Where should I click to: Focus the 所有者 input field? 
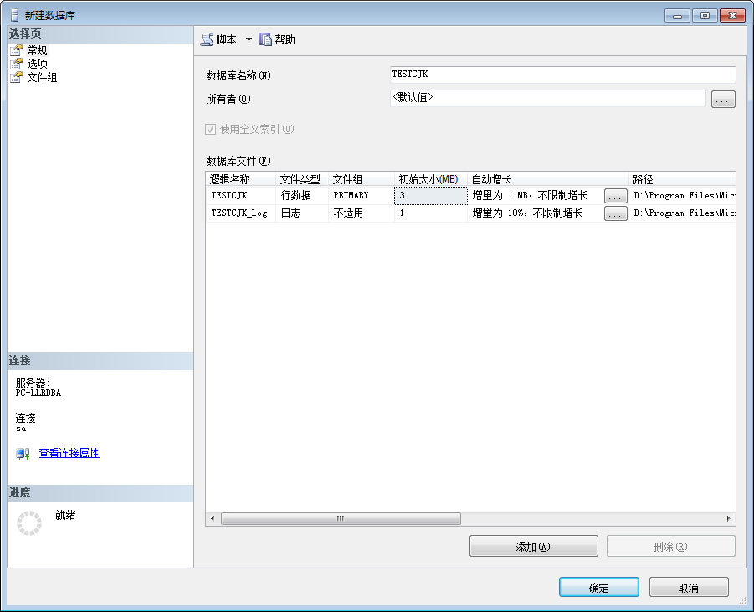pyautogui.click(x=547, y=98)
